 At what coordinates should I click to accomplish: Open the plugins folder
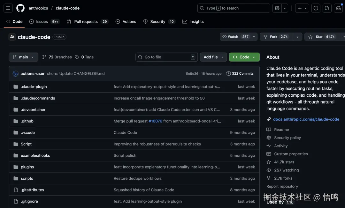coord(27,167)
